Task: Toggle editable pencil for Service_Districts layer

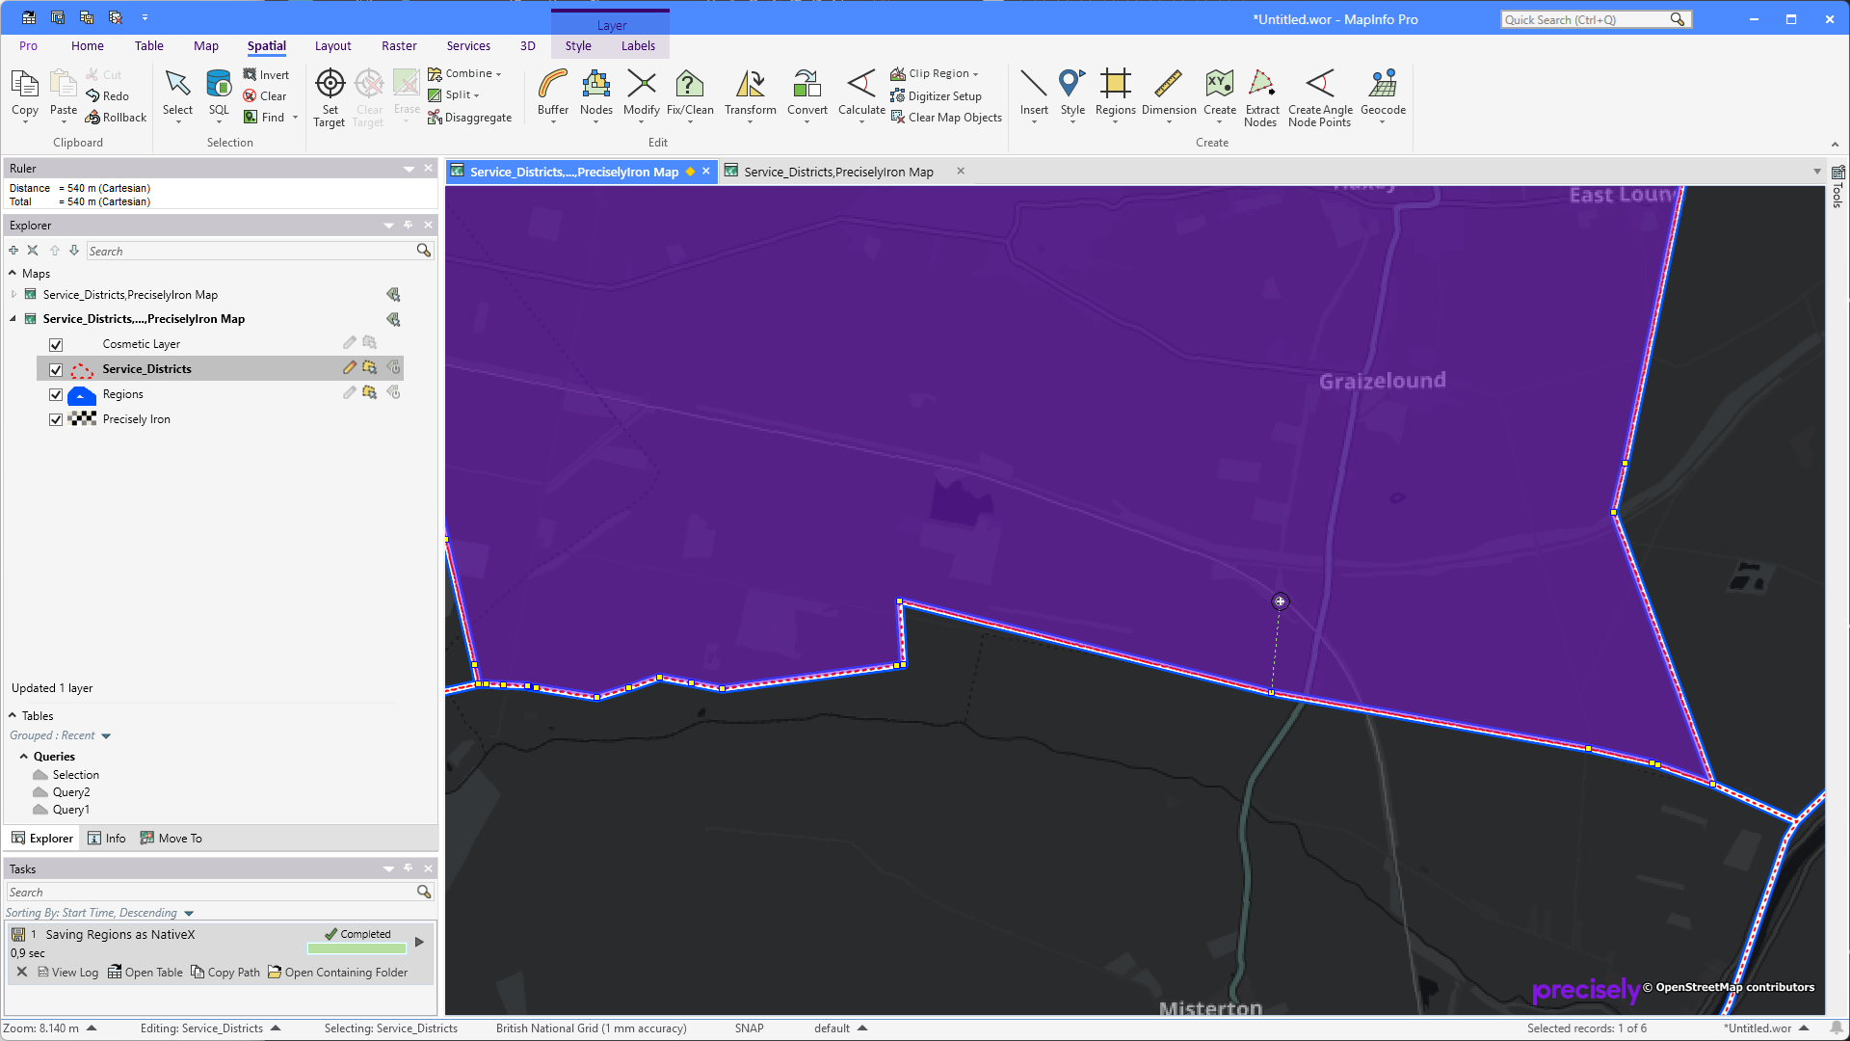Action: point(350,367)
